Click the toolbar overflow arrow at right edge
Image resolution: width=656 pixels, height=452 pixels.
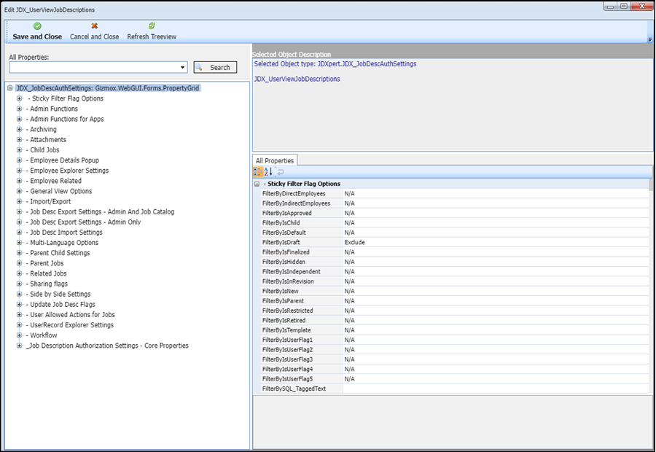649,40
